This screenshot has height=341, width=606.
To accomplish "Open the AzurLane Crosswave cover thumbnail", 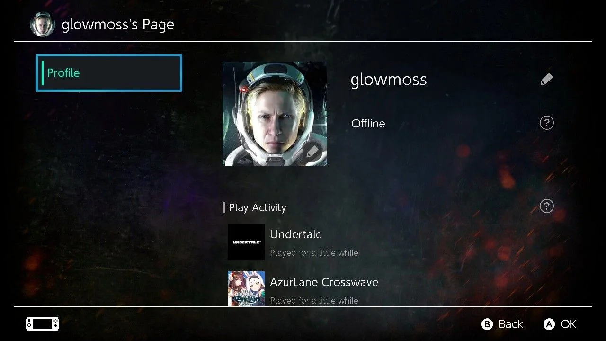I will 246,288.
